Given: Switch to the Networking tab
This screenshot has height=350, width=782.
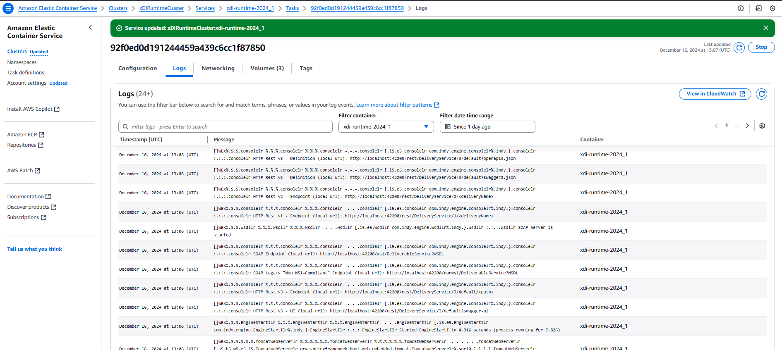Looking at the screenshot, I should pos(218,68).
